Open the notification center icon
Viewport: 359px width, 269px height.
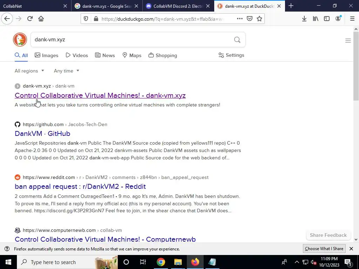348,262
